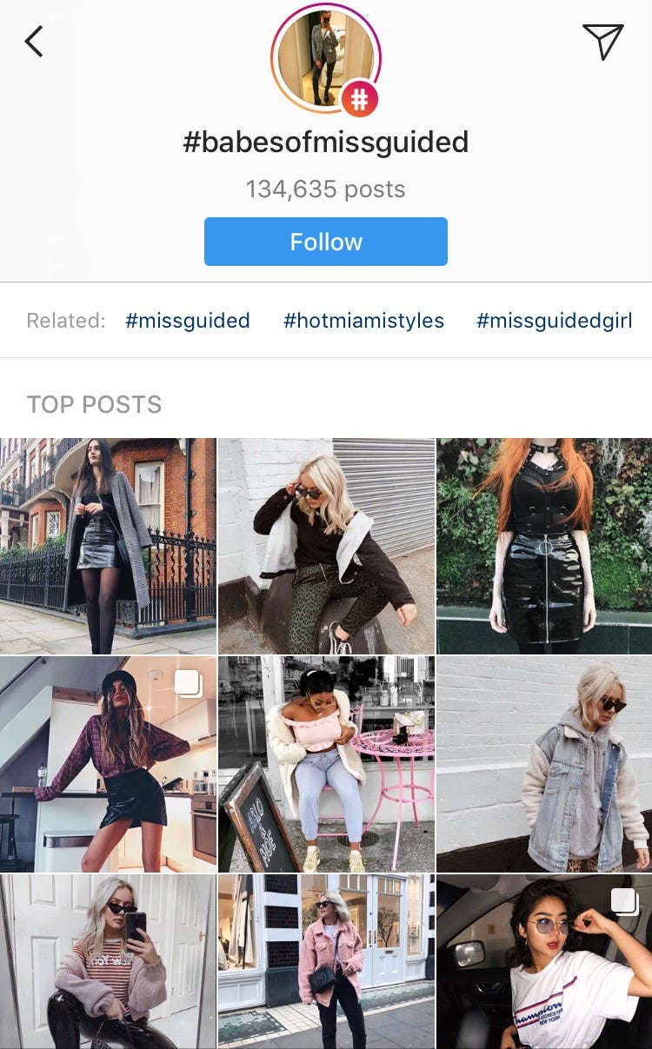Open mirror selfie with striped top post

[x=108, y=961]
